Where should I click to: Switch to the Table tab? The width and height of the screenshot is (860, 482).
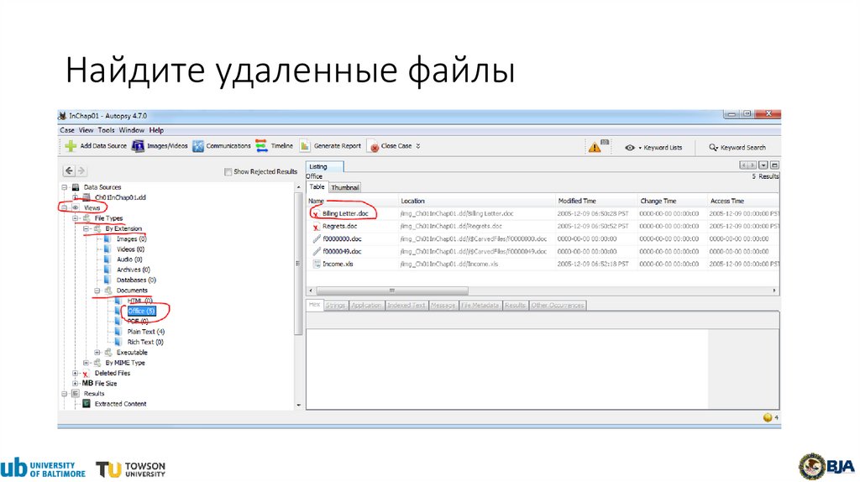tap(317, 187)
